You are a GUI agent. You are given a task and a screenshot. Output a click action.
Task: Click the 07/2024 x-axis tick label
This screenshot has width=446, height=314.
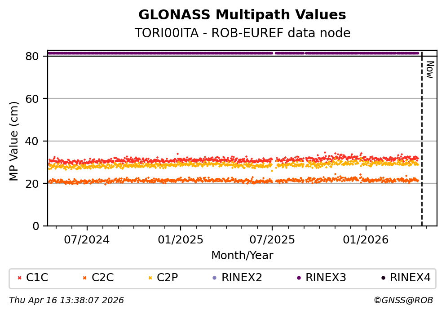pyautogui.click(x=87, y=240)
